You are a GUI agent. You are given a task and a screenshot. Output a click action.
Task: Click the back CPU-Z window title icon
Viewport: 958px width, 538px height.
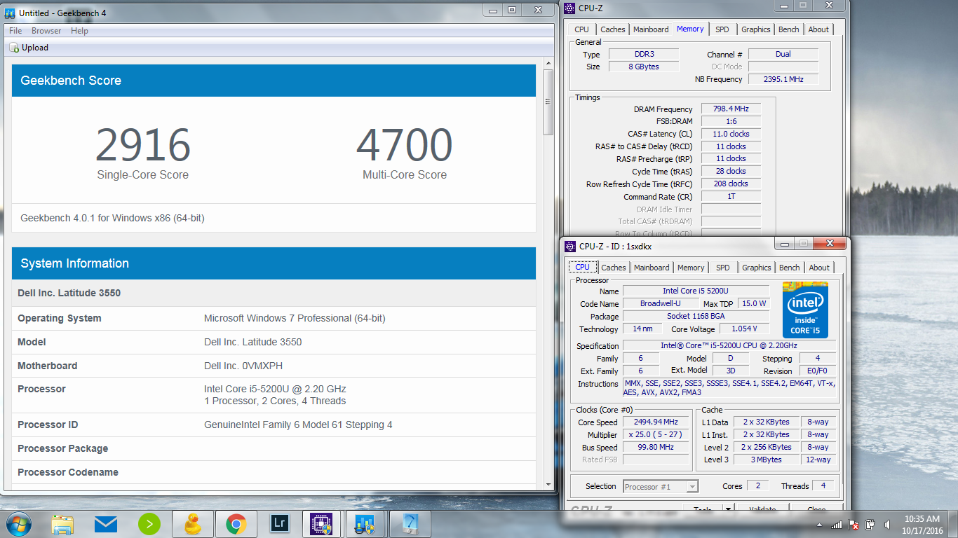(x=571, y=8)
